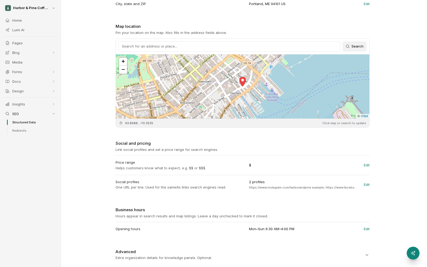
Task: Zoom out on the map
Action: tap(123, 69)
